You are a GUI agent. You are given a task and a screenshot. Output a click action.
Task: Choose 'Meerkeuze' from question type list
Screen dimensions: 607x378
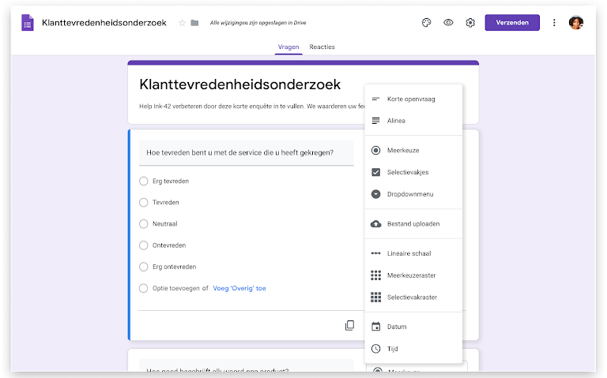pos(404,150)
